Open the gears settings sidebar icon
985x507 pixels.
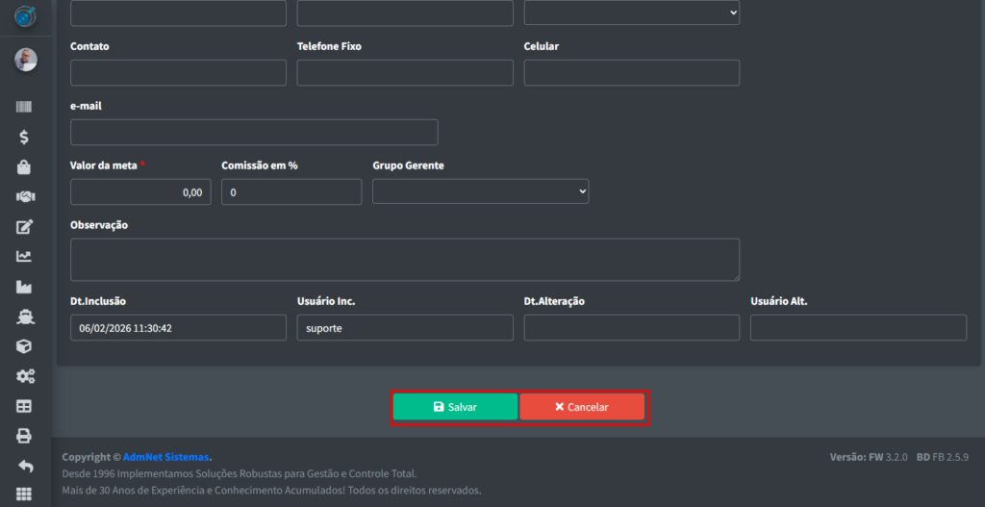(x=24, y=376)
